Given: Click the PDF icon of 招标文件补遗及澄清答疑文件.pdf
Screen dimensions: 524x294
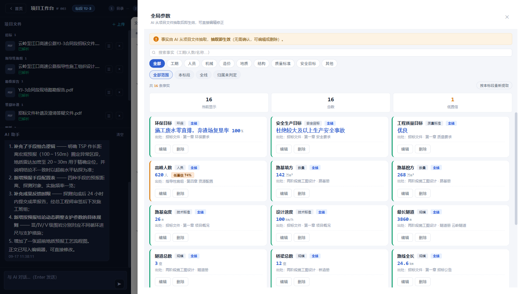Looking at the screenshot, I should tap(10, 116).
